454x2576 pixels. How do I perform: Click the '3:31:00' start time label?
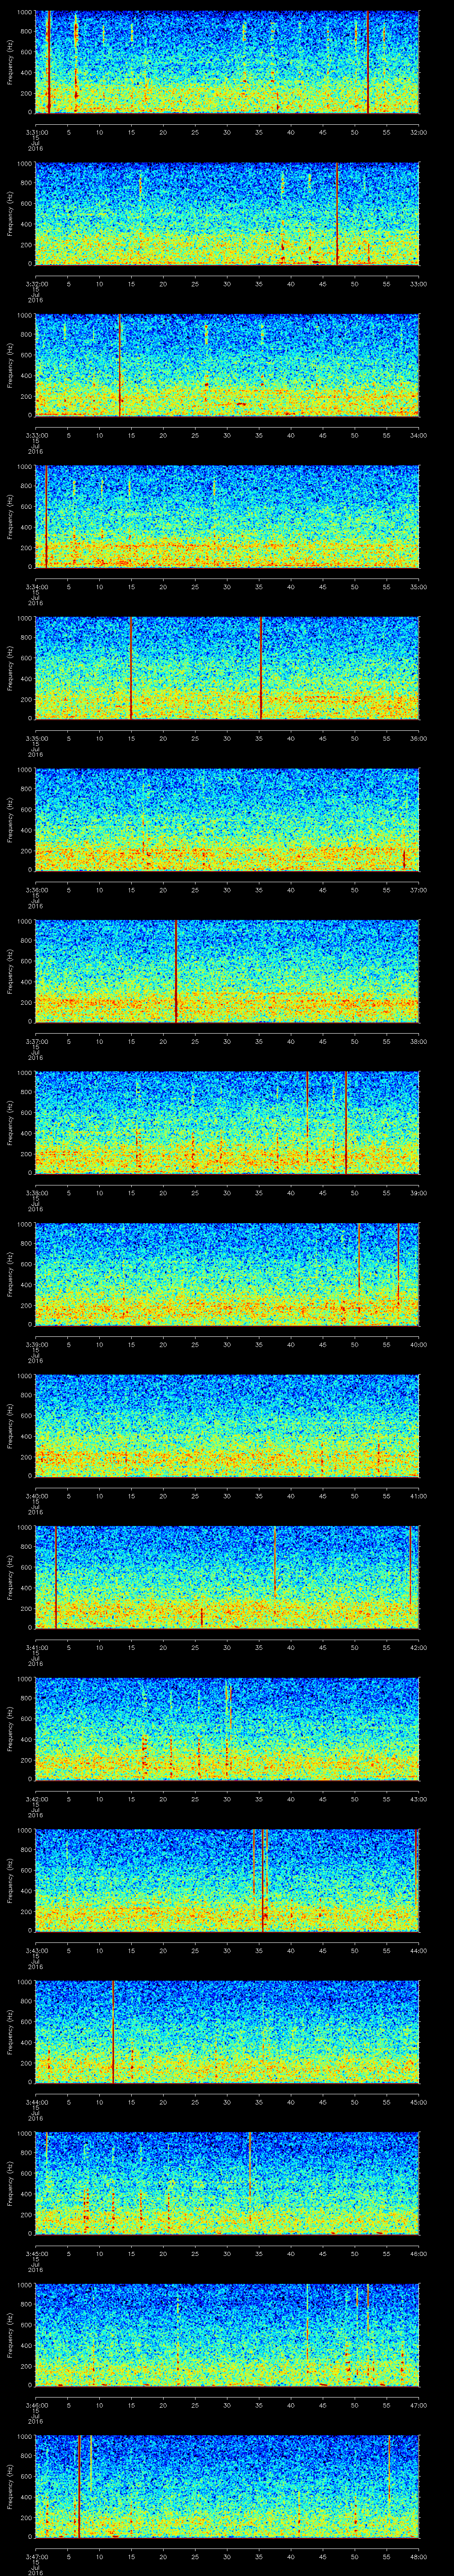pos(36,131)
